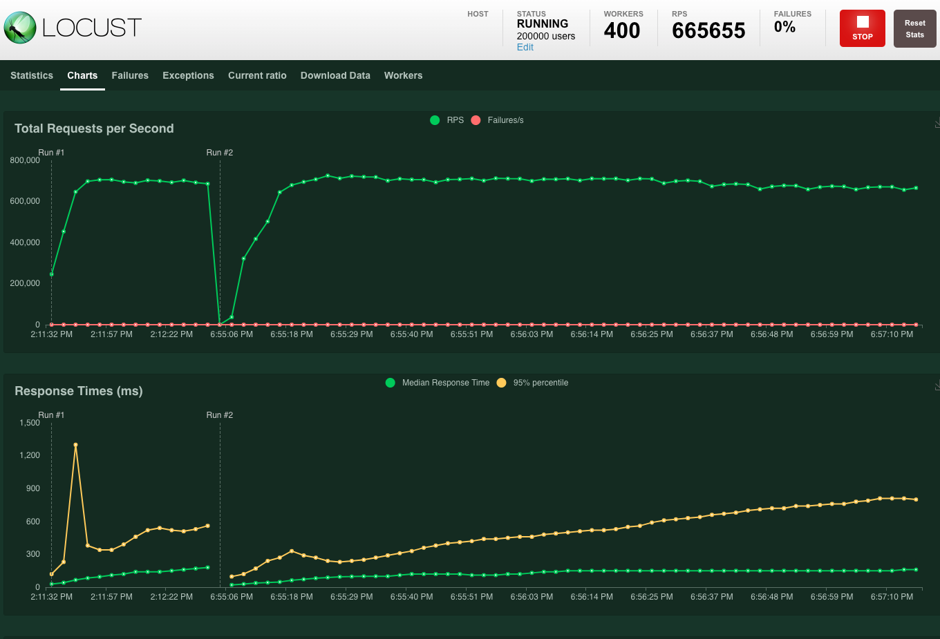This screenshot has height=639, width=940.
Task: View the Current ratio tab
Action: point(257,75)
